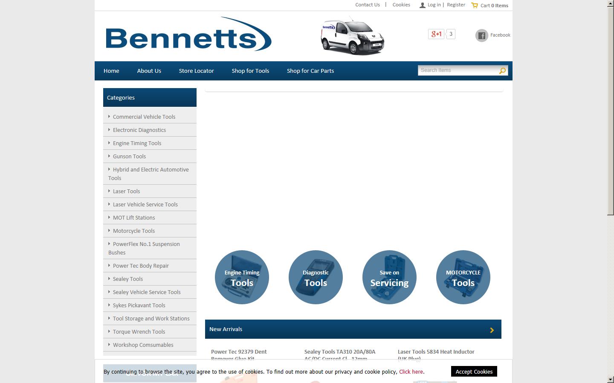Expand the Sealey Tools category
Image resolution: width=614 pixels, height=383 pixels.
pos(128,279)
